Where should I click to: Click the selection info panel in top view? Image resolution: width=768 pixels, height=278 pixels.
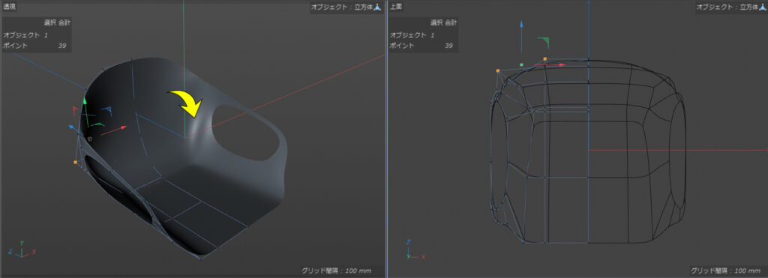click(423, 34)
